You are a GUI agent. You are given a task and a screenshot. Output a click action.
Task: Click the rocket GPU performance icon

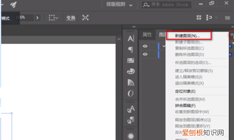click(x=13, y=4)
